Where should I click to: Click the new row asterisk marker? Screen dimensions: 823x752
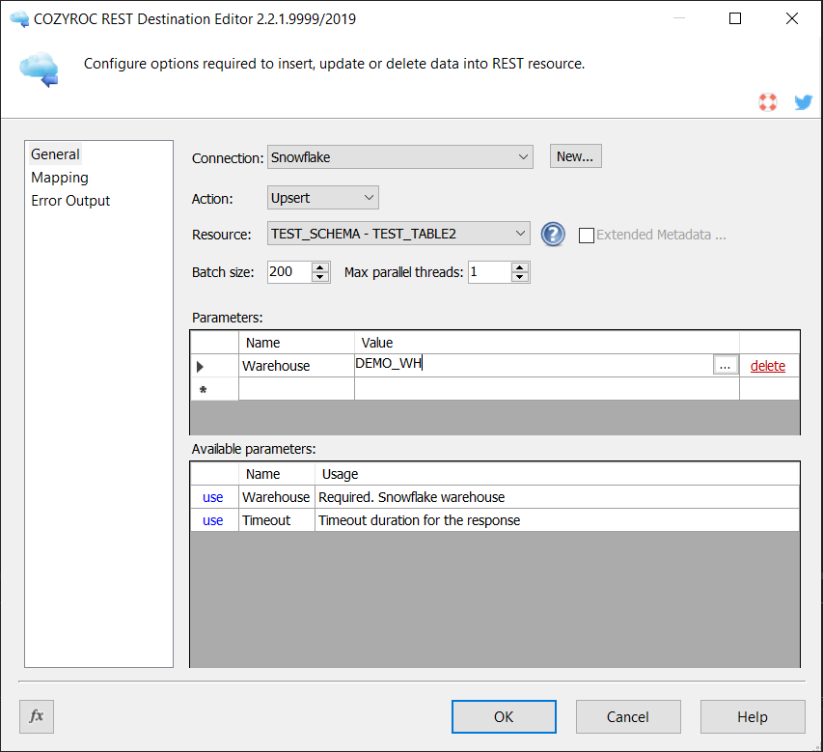click(x=204, y=389)
